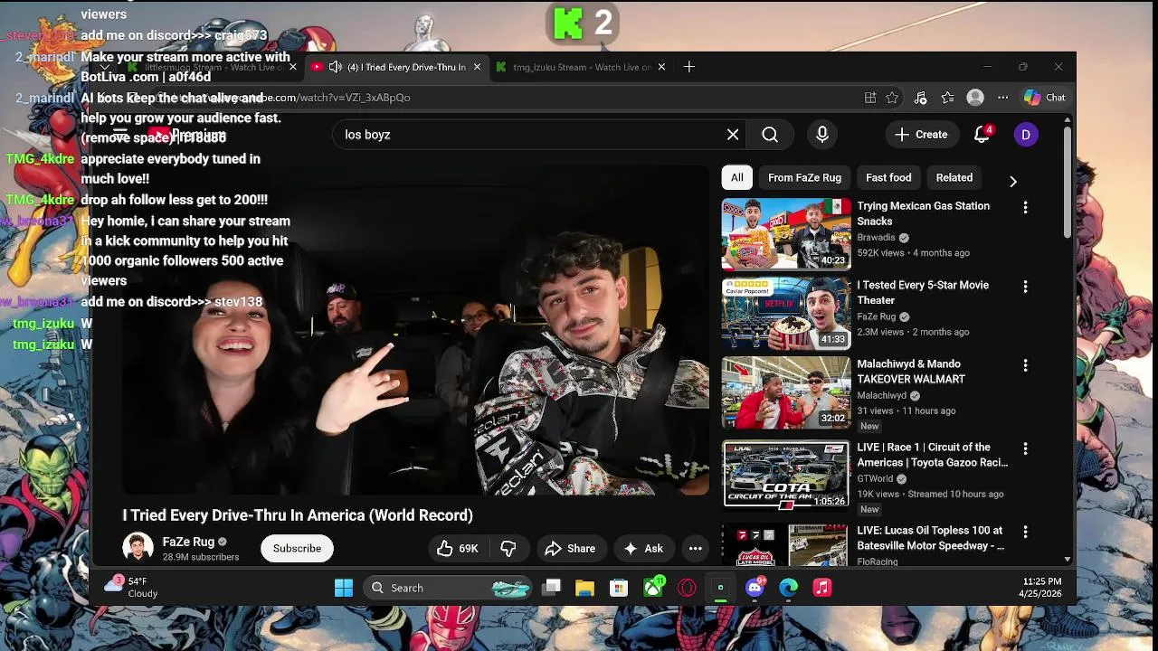Open options for Trying Mexican Gas Station Snacks
Screen dimensions: 1158x651
click(1025, 208)
